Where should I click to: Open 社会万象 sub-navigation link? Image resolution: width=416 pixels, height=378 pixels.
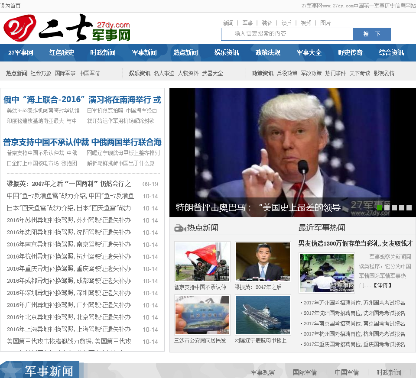click(x=41, y=73)
